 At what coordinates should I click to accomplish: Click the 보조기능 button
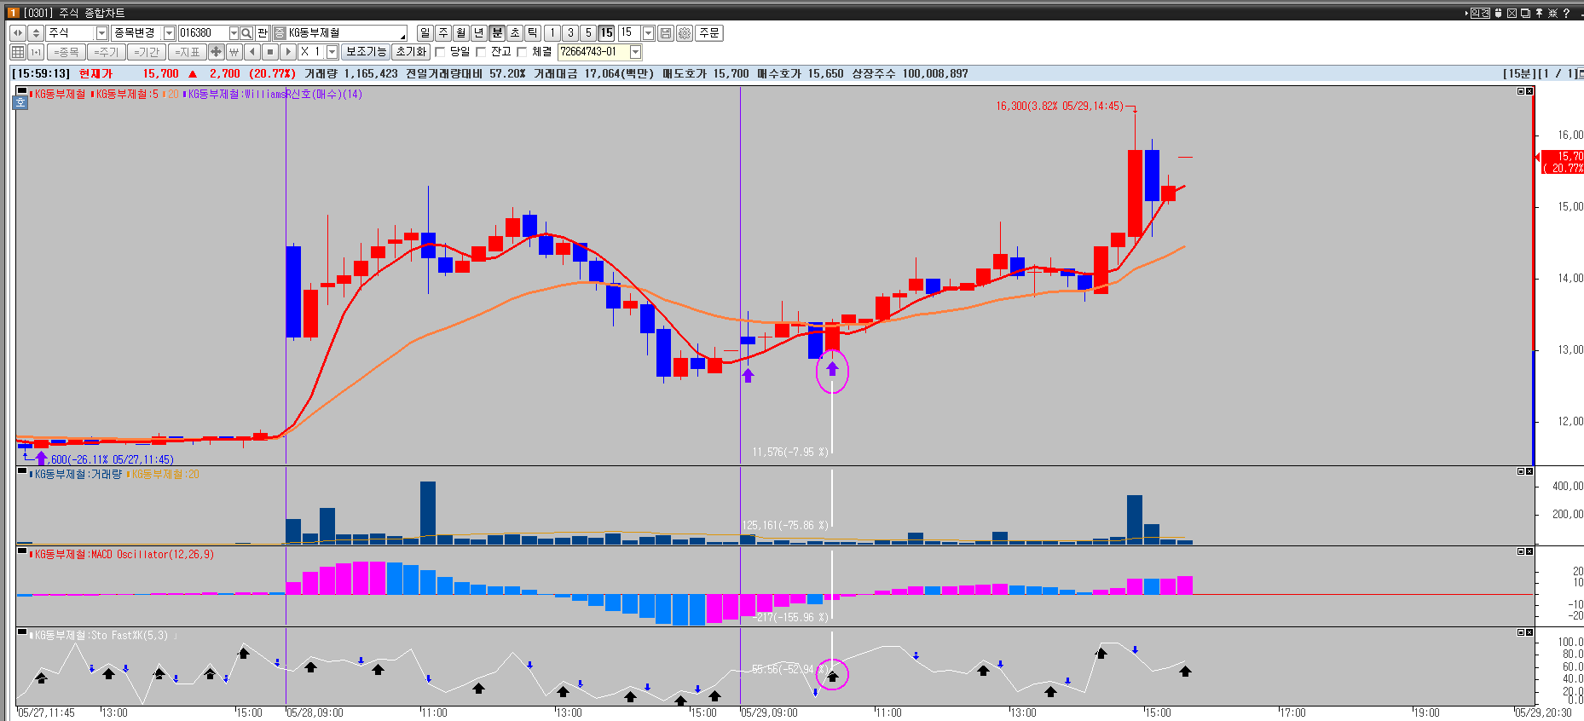point(366,52)
